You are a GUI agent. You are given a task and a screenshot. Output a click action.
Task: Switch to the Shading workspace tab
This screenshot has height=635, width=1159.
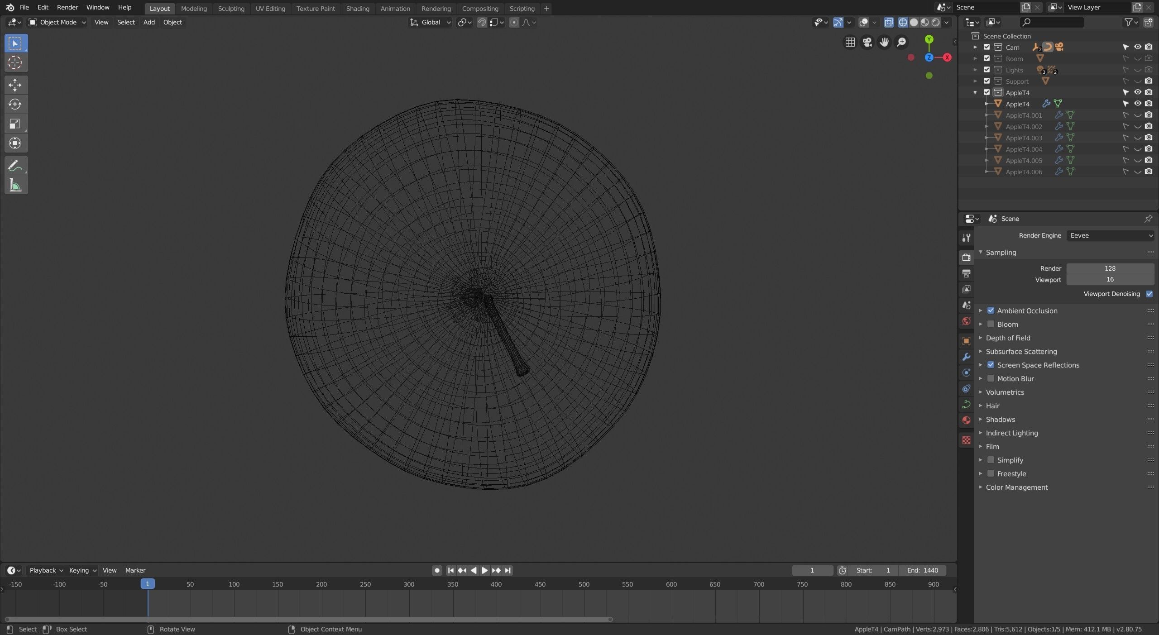pos(357,8)
